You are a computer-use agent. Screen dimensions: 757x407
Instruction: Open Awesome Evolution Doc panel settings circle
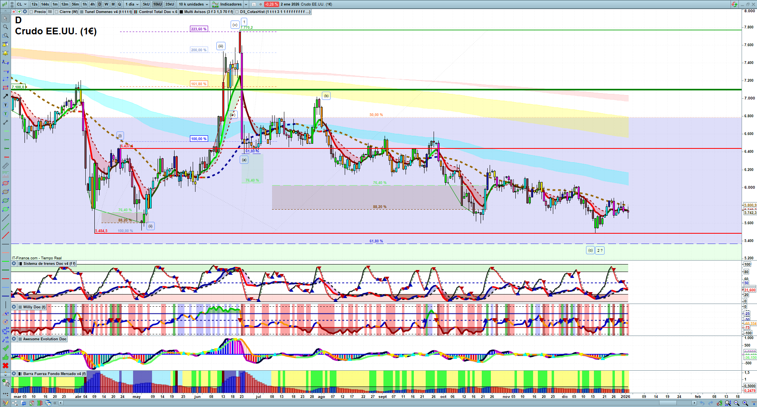pos(14,339)
